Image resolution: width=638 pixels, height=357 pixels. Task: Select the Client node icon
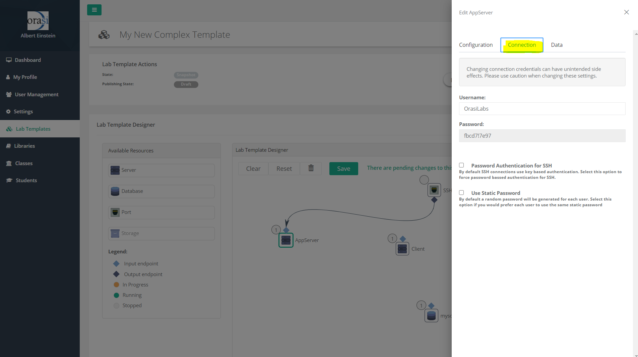tap(402, 249)
